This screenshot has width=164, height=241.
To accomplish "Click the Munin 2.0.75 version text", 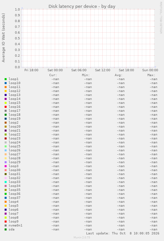I will (x=82, y=237).
